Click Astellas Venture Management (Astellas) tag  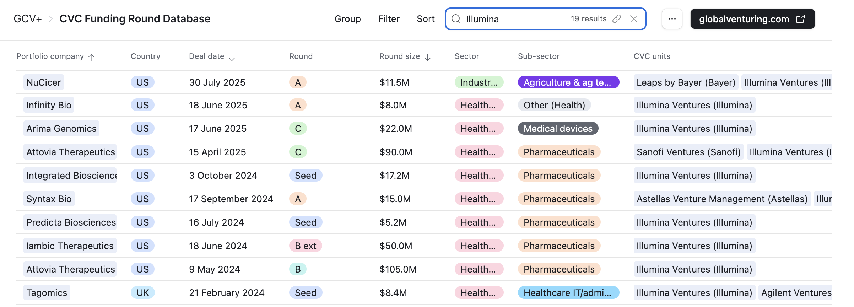722,199
